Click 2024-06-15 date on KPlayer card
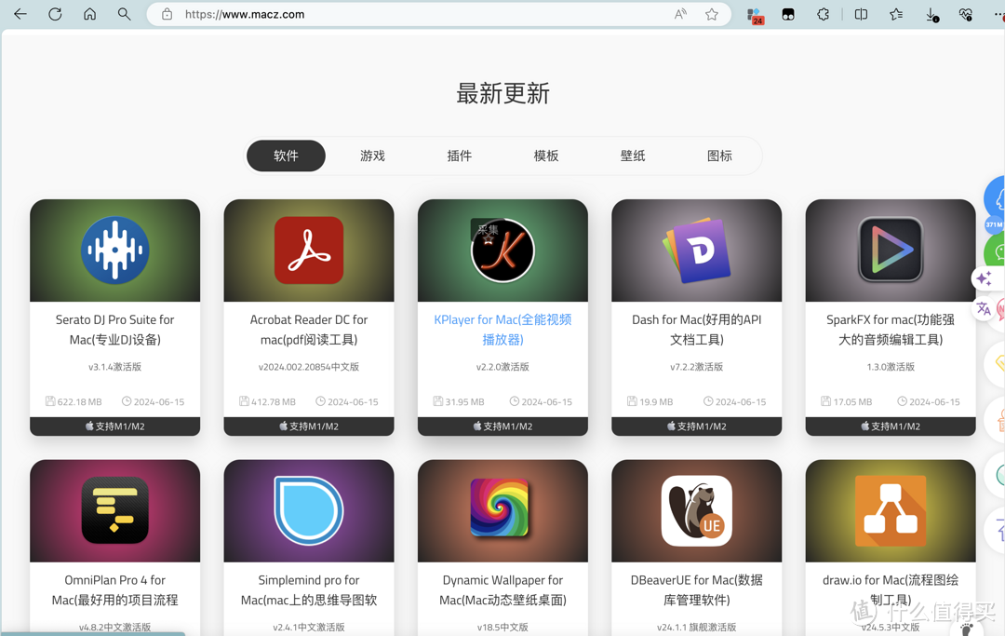The image size is (1005, 636). coord(547,402)
